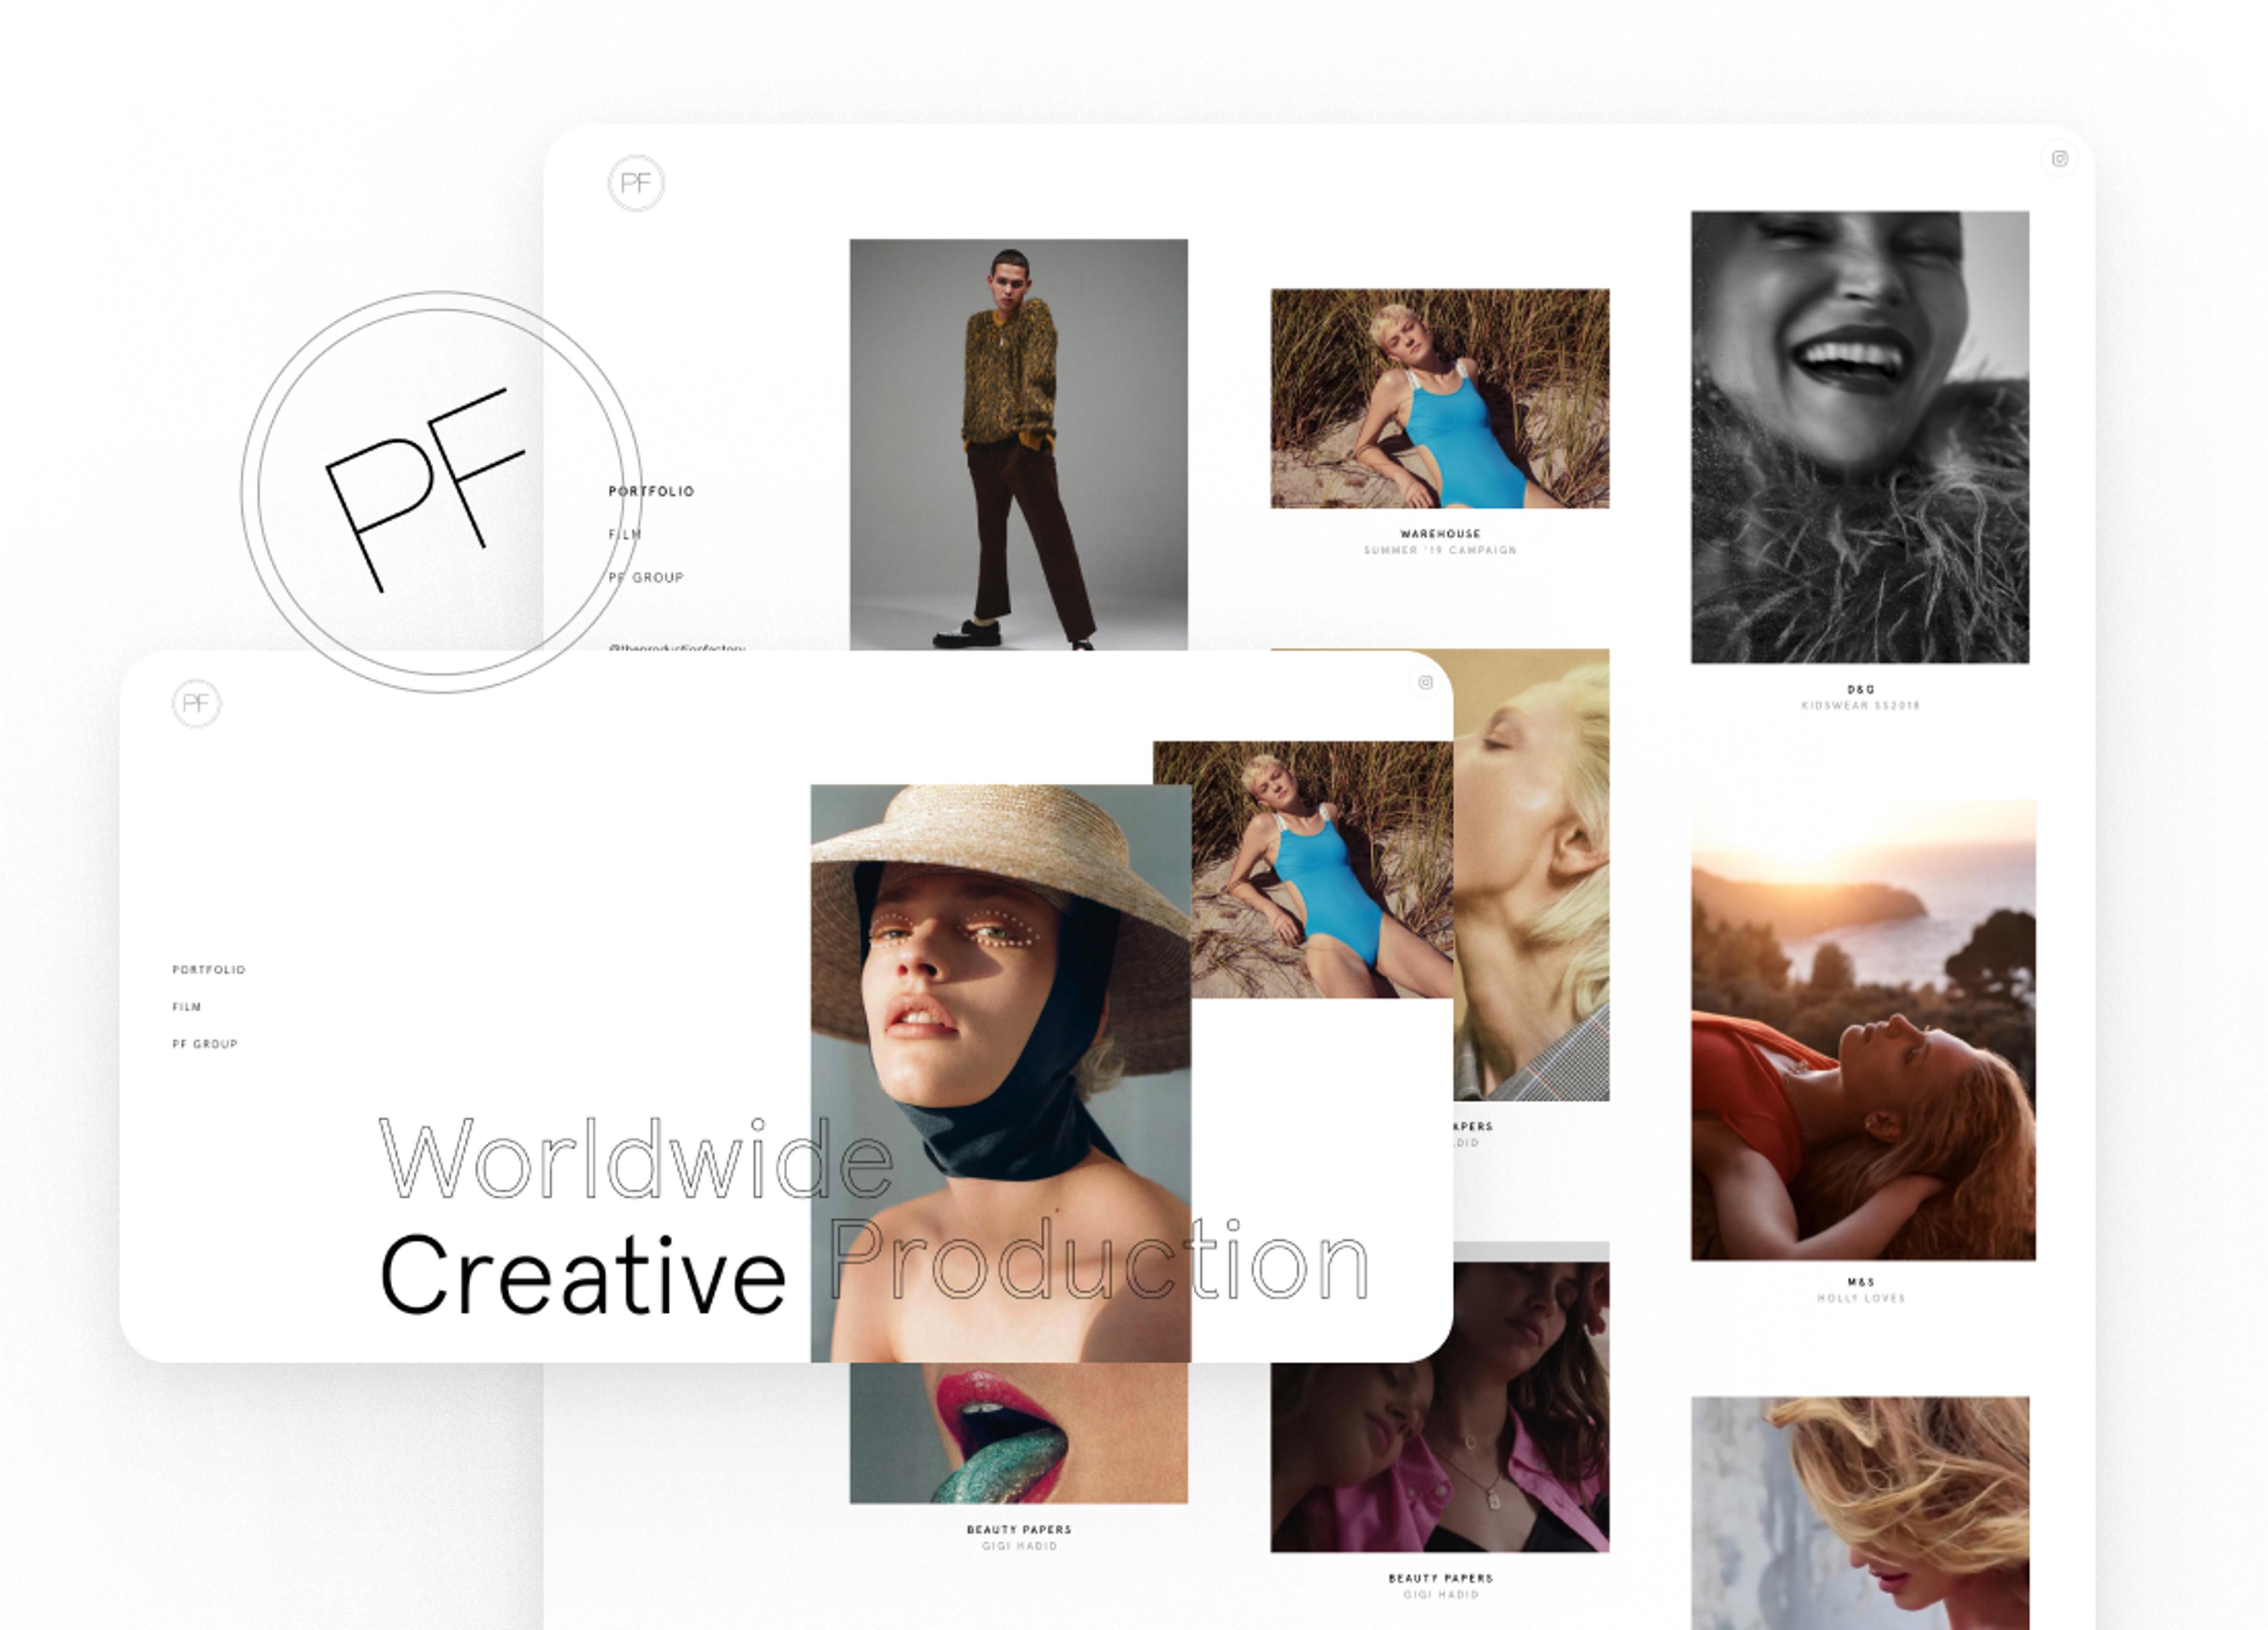Click the M&S caption title

tap(1861, 1282)
